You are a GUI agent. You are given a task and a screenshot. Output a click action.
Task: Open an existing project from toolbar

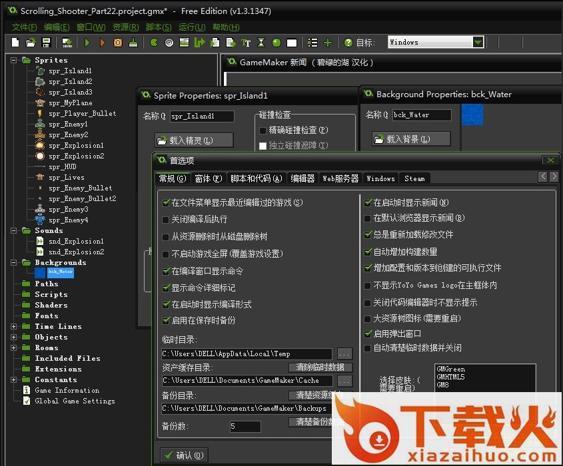[x=31, y=43]
